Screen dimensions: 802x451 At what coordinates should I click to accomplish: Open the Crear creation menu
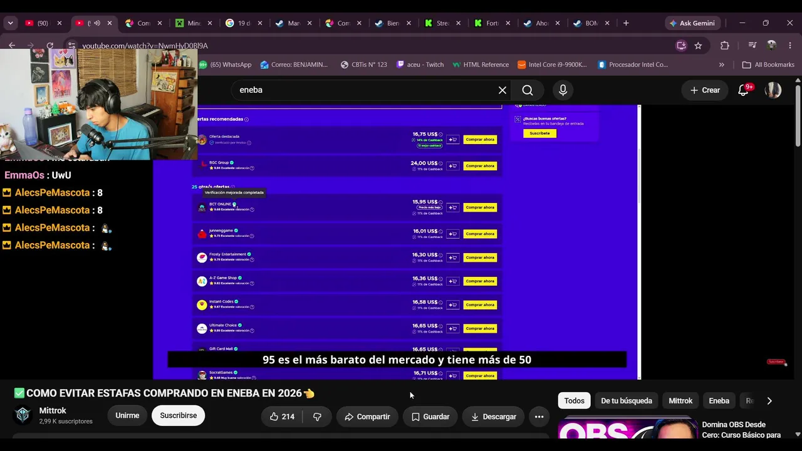[705, 90]
